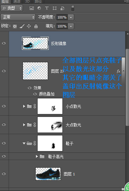Open the 类型 filter dropdown
The width and height of the screenshot is (129, 191).
pos(12,8)
